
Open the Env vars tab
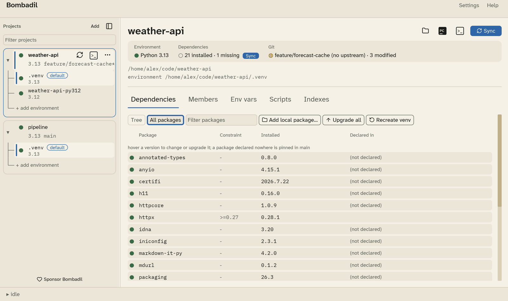pos(244,99)
